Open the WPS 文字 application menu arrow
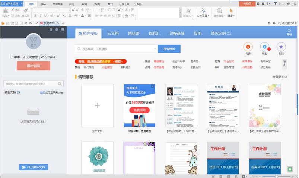The height and width of the screenshot is (178, 299). click(x=22, y=4)
